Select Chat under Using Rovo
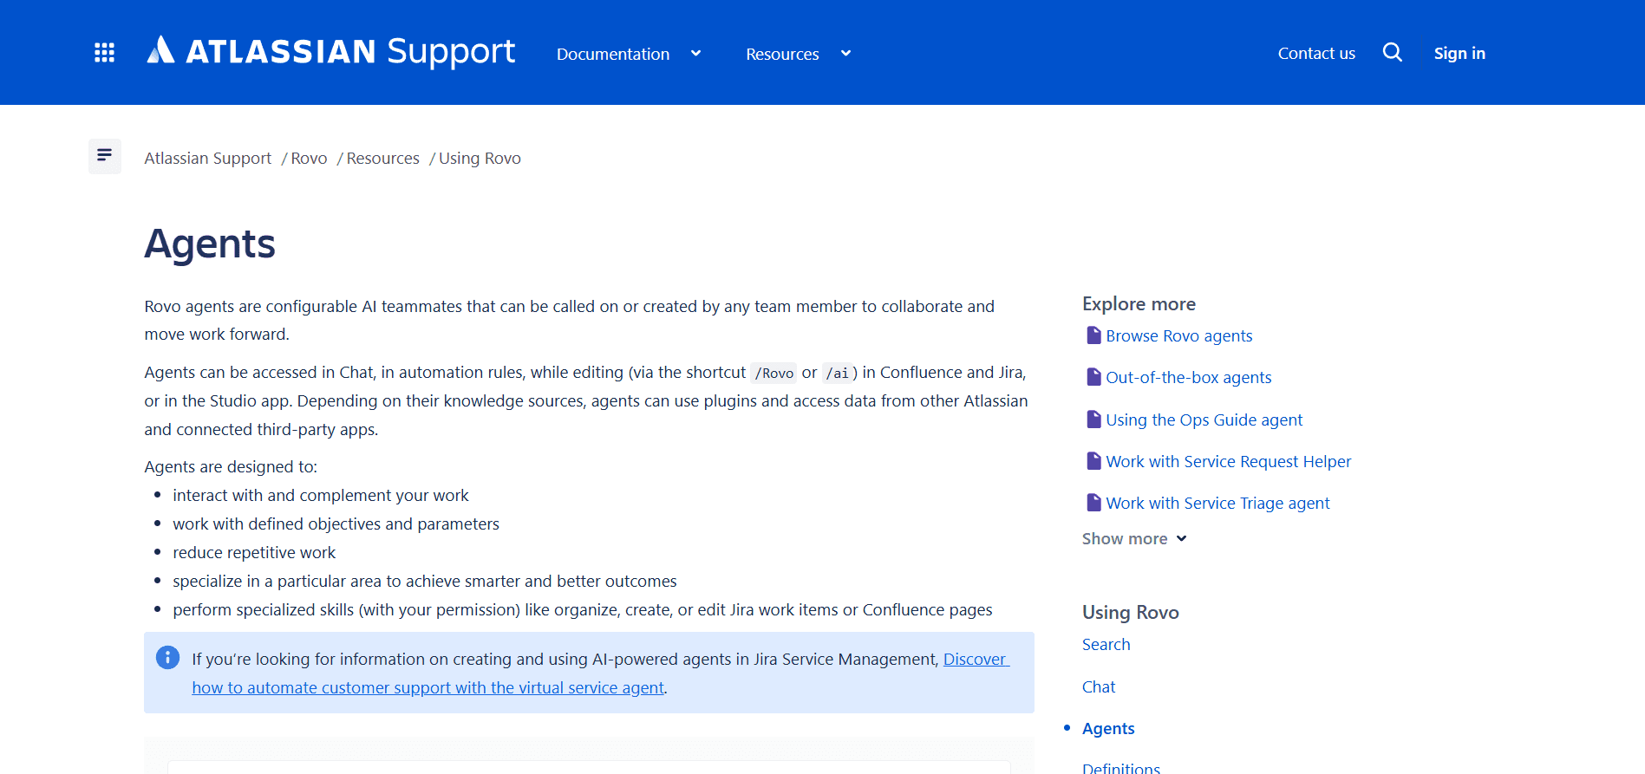 pyautogui.click(x=1099, y=687)
